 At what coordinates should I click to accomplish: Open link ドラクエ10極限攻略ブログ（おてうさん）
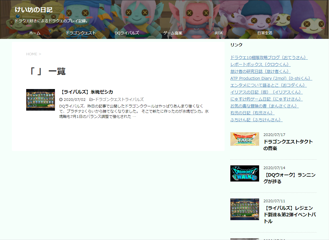click(269, 57)
